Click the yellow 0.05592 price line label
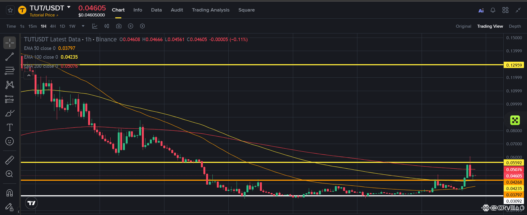Image resolution: width=527 pixels, height=215 pixels. click(x=514, y=163)
